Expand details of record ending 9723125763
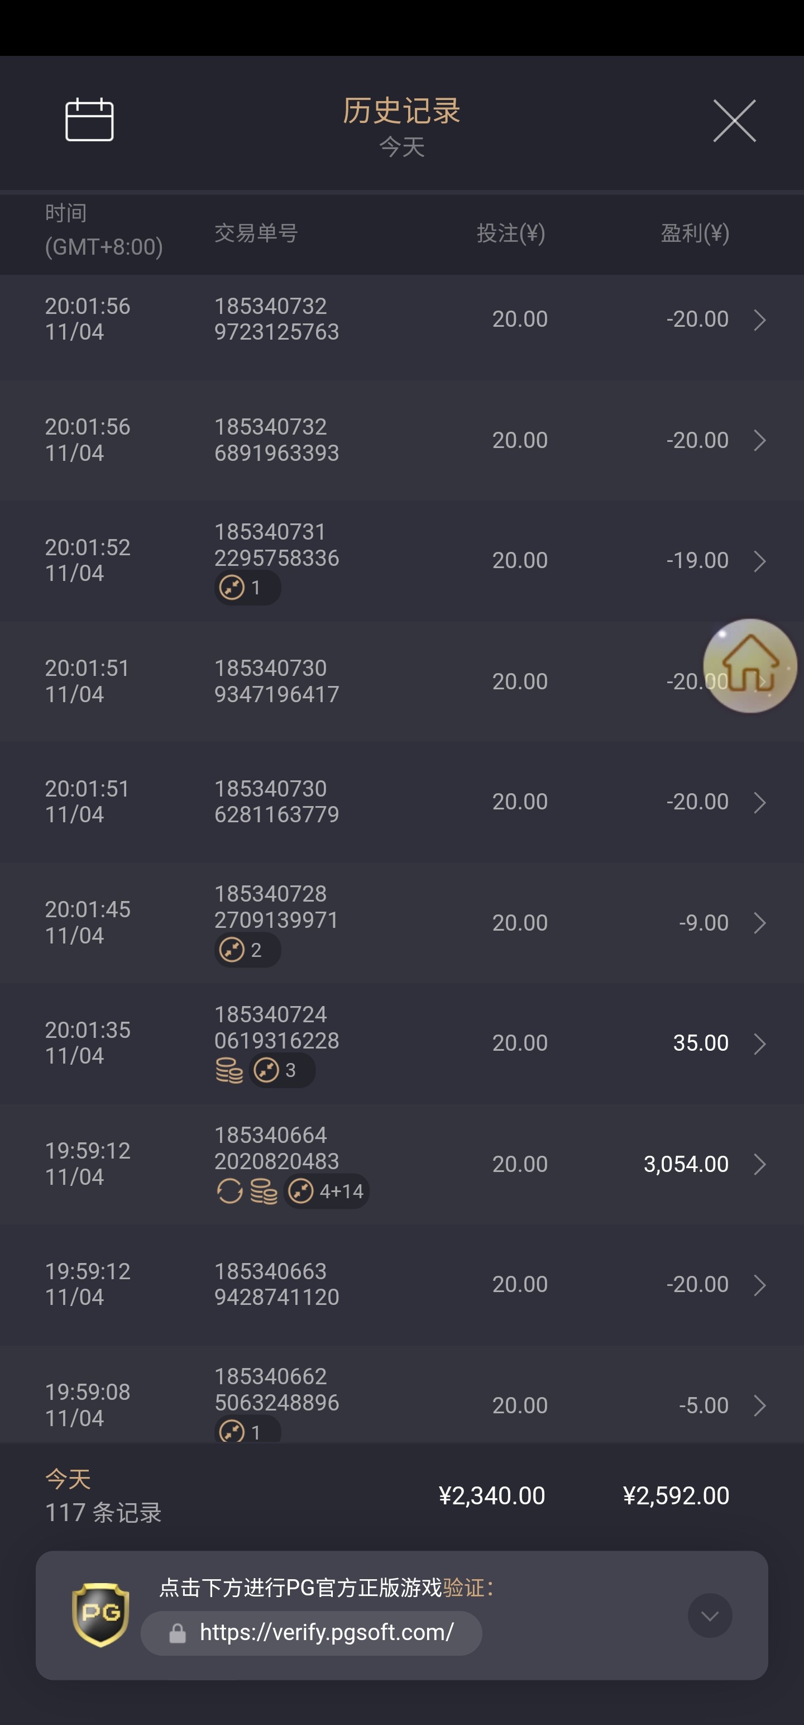This screenshot has width=804, height=1725. pyautogui.click(x=759, y=320)
